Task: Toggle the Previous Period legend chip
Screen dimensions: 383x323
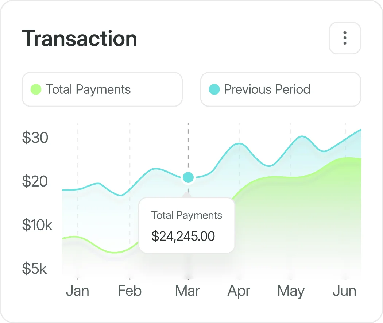Action: [281, 89]
